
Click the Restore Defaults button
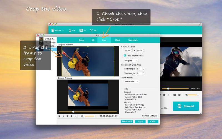coord(150,116)
